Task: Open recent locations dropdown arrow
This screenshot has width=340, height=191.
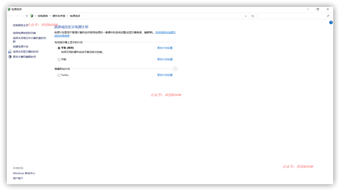Action: (x=22, y=16)
